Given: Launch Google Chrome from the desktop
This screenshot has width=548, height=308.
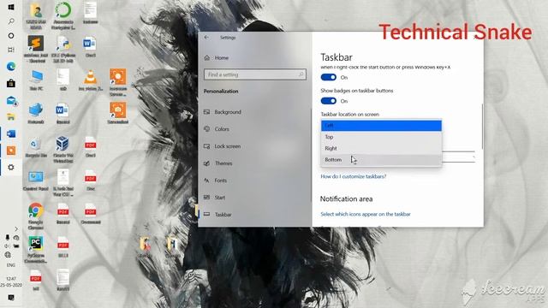Looking at the screenshot, I should 36,216.
